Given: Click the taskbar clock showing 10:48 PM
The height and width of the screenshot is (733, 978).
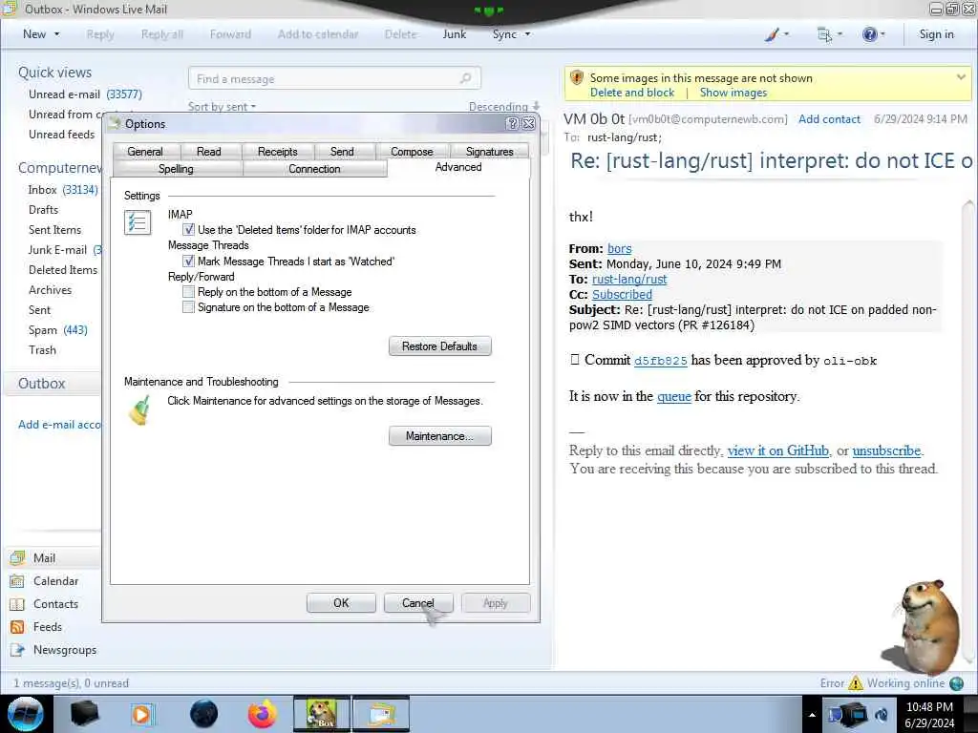Looking at the screenshot, I should point(929,715).
